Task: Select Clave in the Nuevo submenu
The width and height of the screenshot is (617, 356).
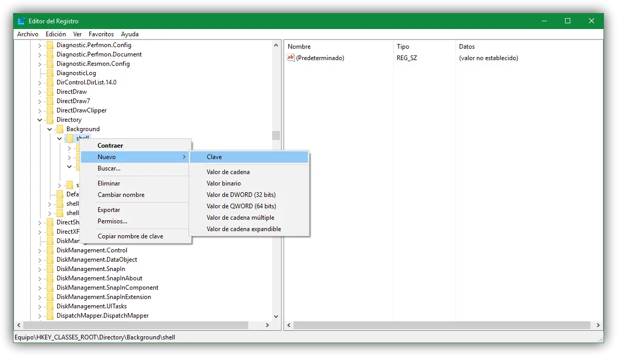Action: click(x=249, y=157)
